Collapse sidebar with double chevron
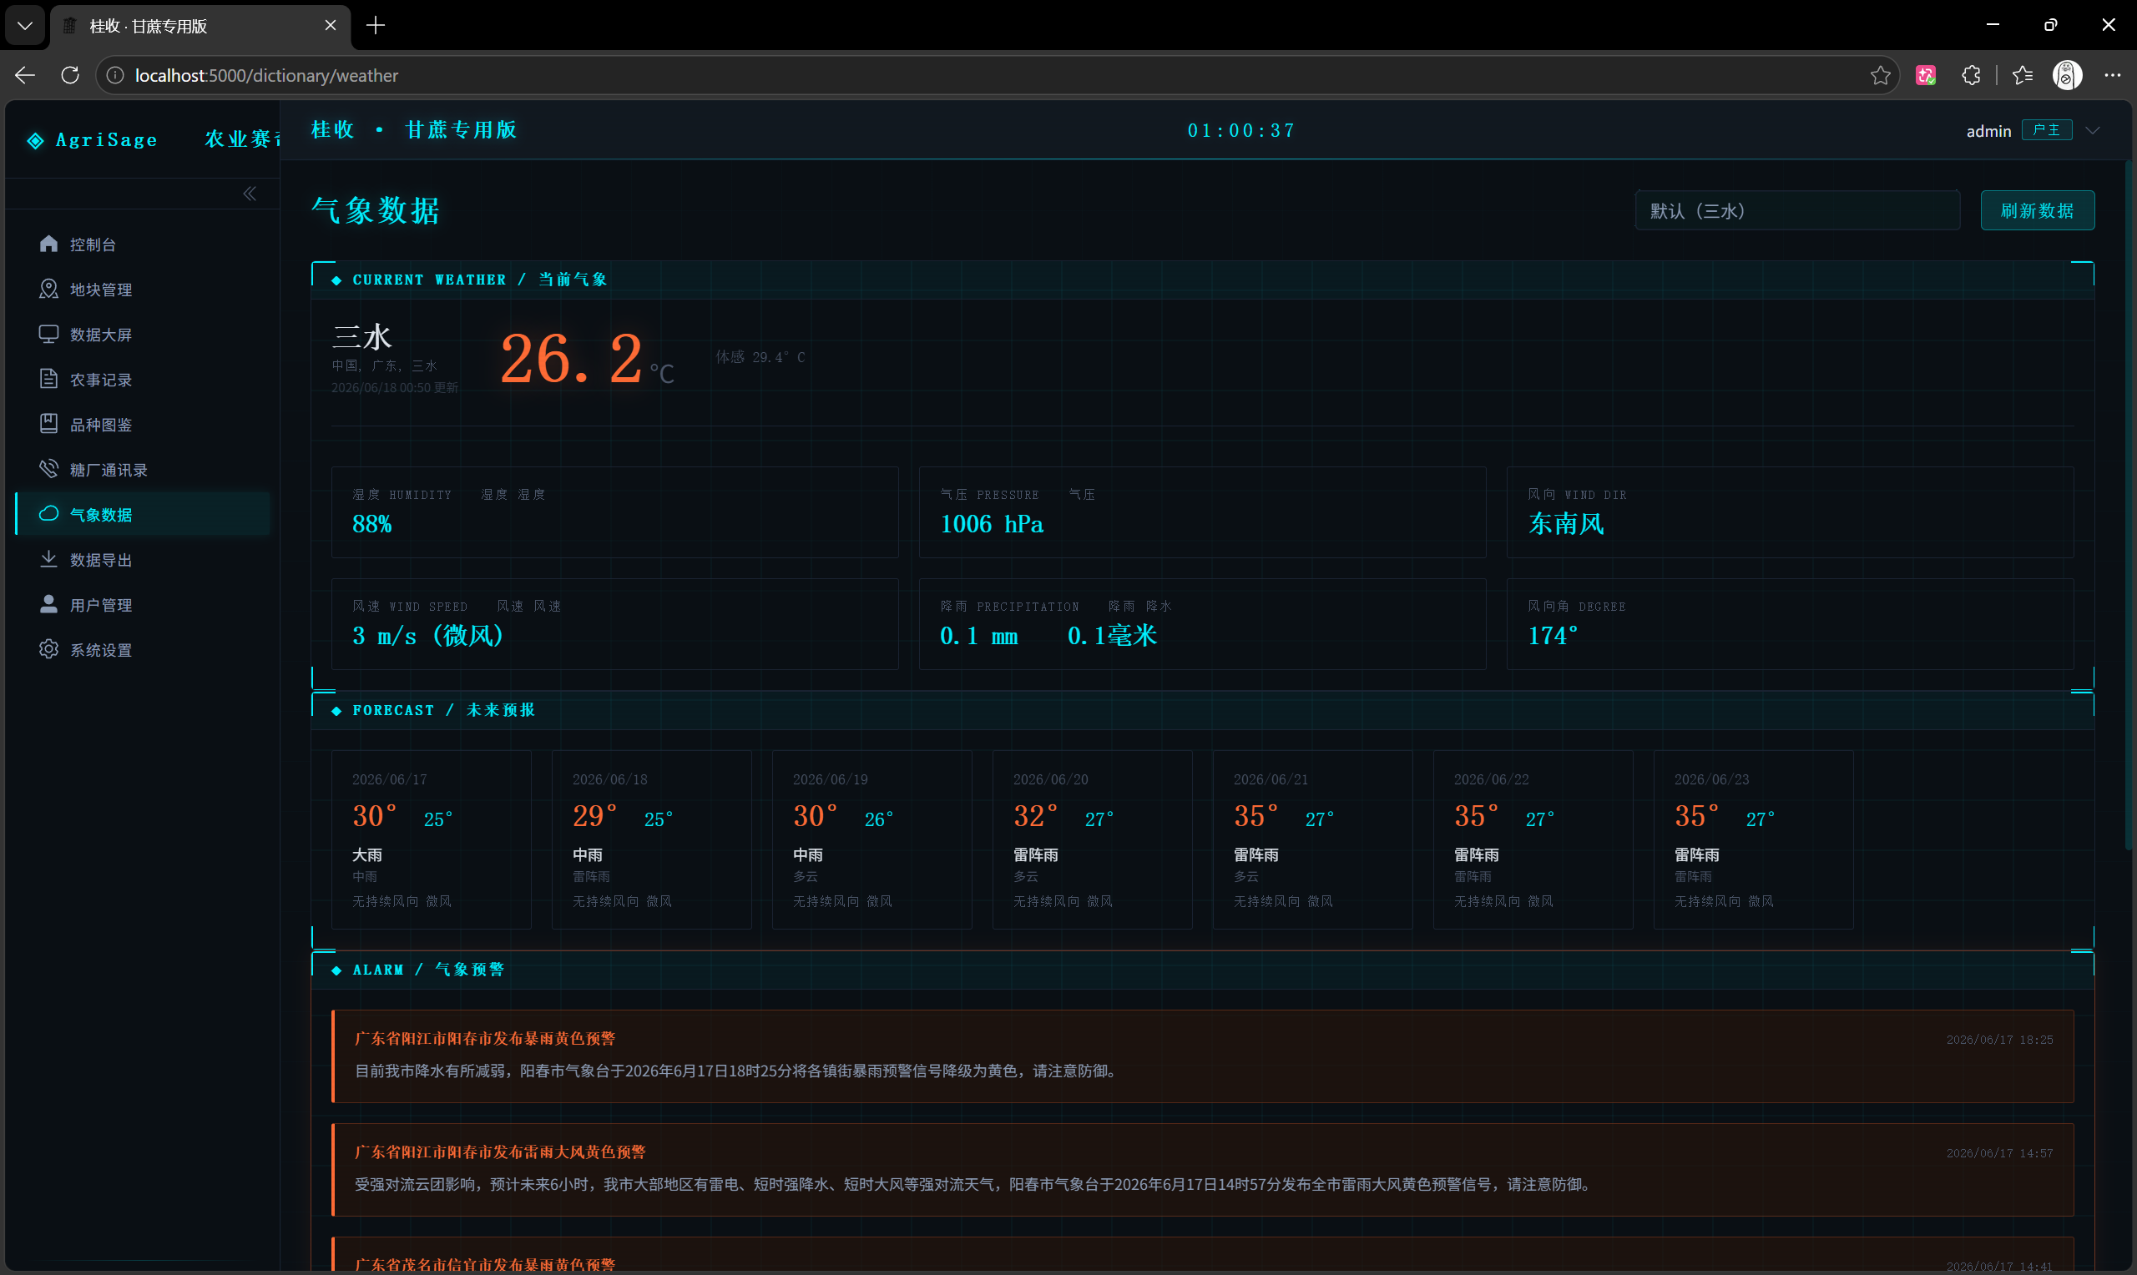The width and height of the screenshot is (2137, 1275). click(x=250, y=194)
